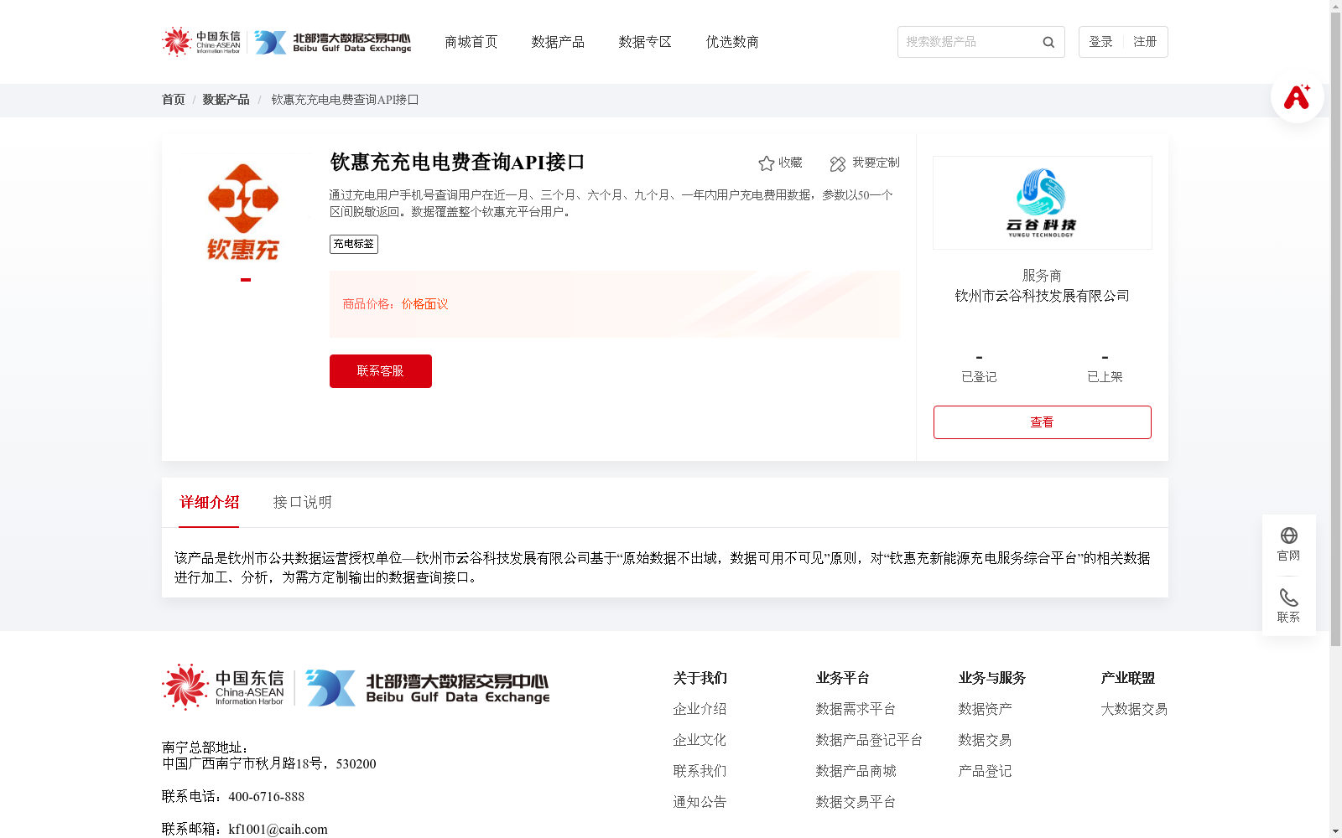Open 商城首页 in the top navigation
Screen dimensions: 1342x838
pyautogui.click(x=471, y=42)
